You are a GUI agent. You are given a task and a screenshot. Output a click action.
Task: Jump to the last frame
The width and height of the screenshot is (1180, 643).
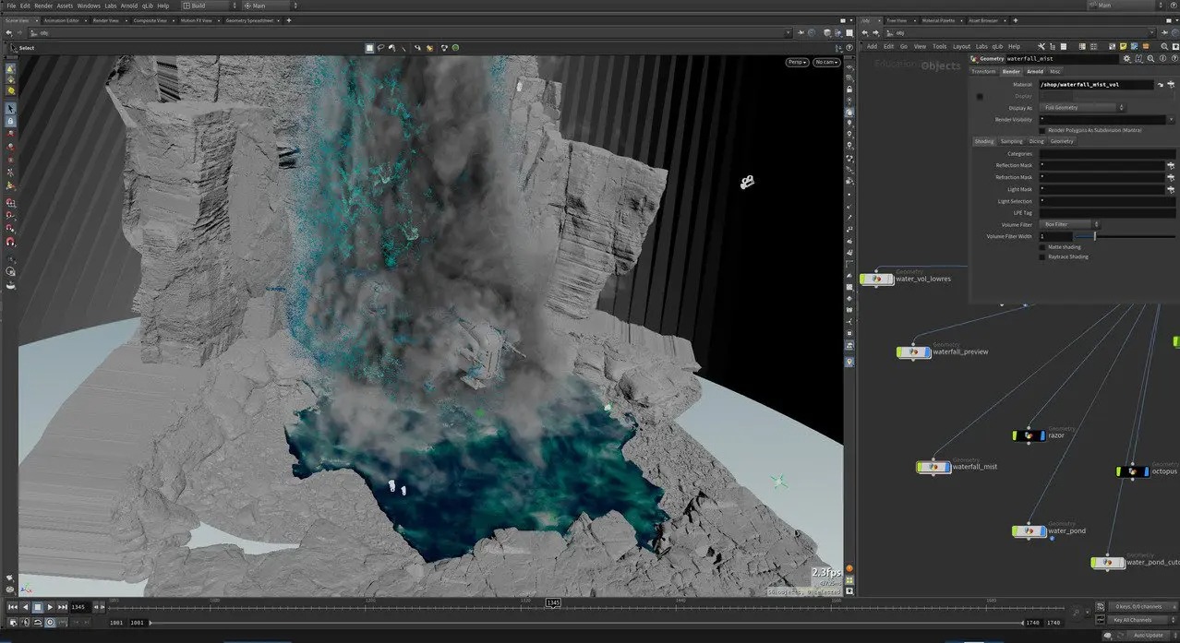point(63,607)
